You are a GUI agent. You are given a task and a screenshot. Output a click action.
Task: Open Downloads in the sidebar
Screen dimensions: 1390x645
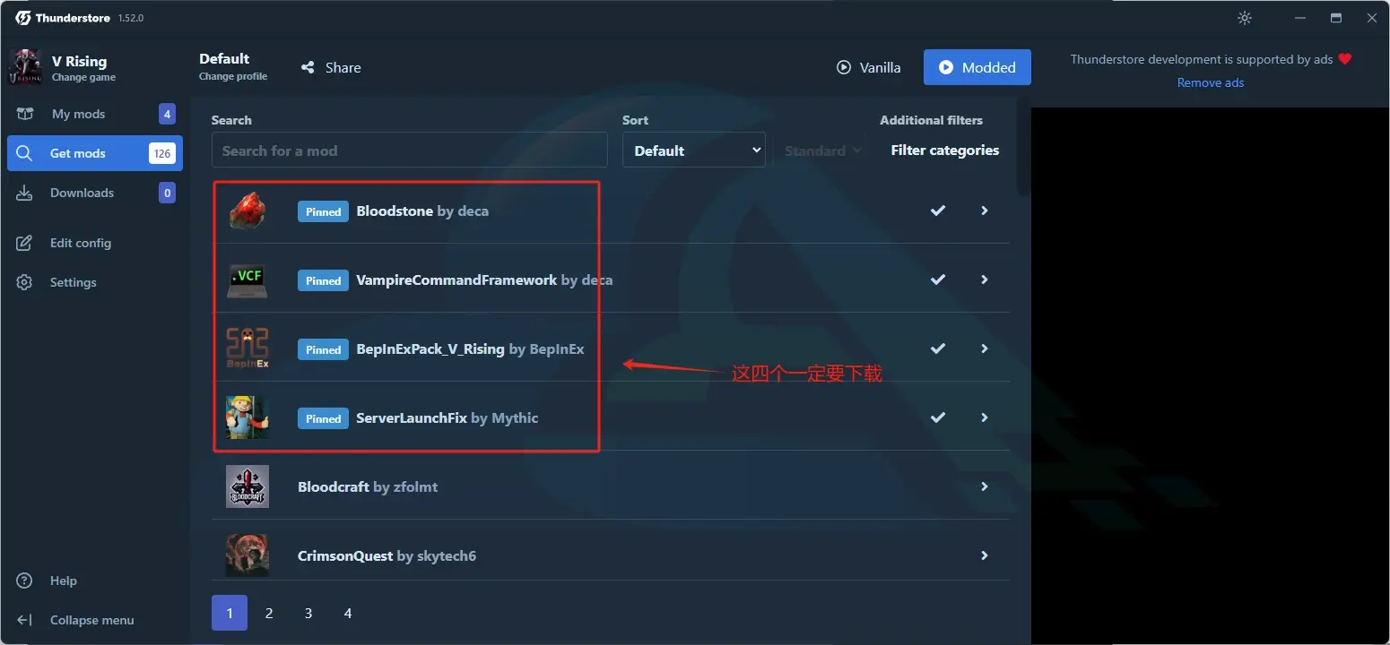95,193
